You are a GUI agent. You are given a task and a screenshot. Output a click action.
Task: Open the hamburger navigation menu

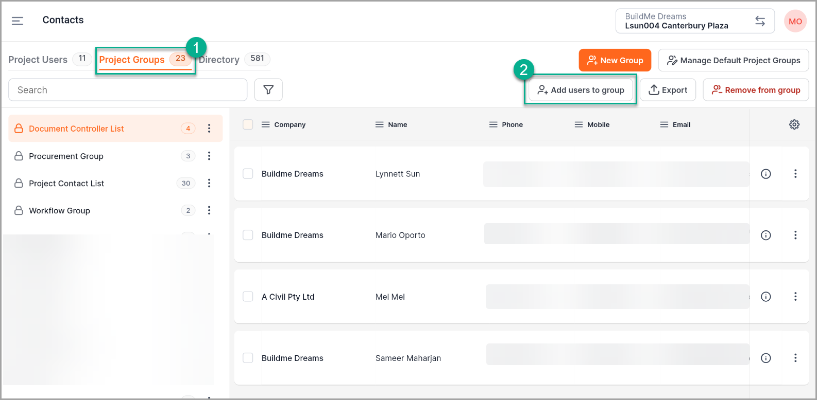click(x=18, y=21)
